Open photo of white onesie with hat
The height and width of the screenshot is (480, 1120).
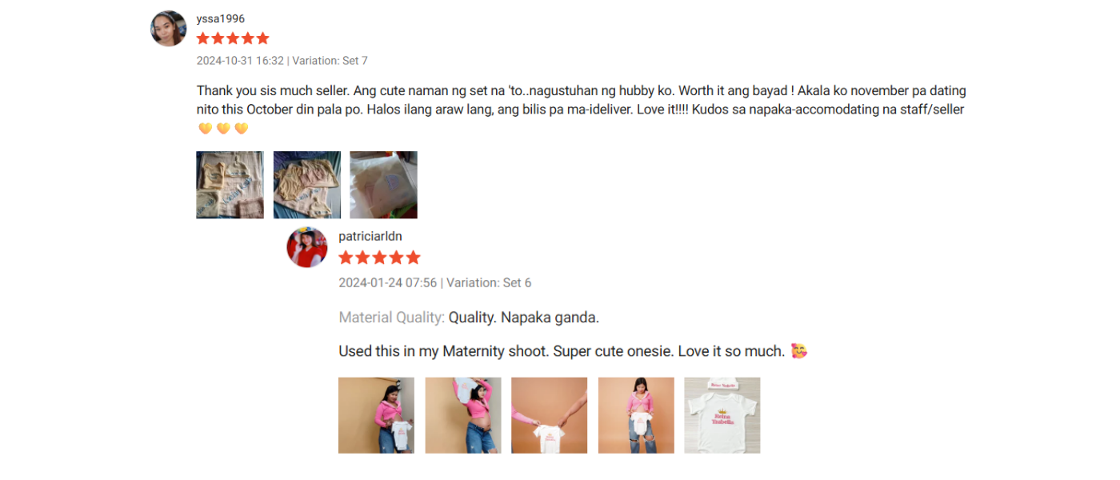722,415
